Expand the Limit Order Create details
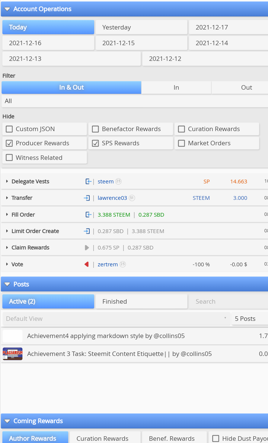Screen dimensions: 268x443 click(7, 231)
